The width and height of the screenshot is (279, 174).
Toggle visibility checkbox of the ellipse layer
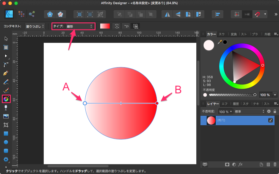pyautogui.click(x=270, y=120)
